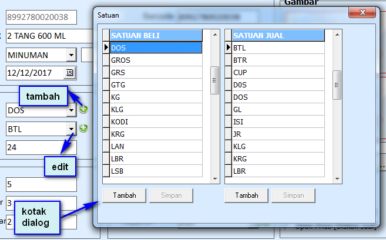Select GROS in Satuan Beli list
This screenshot has height=240, width=386.
(x=156, y=60)
